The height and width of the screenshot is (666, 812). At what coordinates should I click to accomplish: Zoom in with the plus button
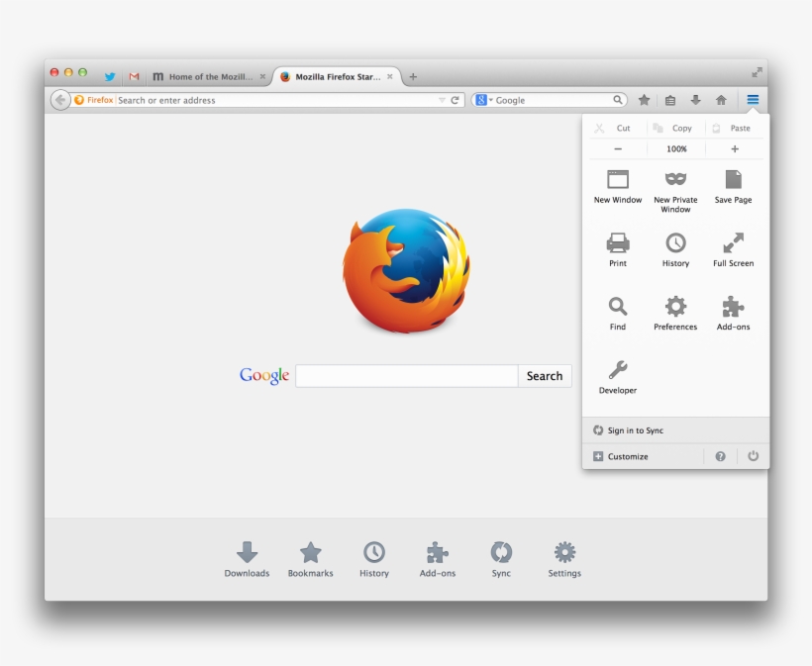(x=735, y=149)
